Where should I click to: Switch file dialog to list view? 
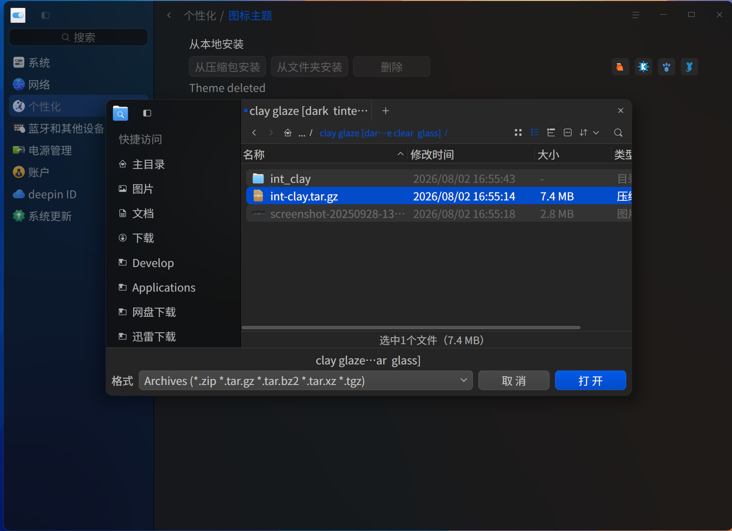534,132
